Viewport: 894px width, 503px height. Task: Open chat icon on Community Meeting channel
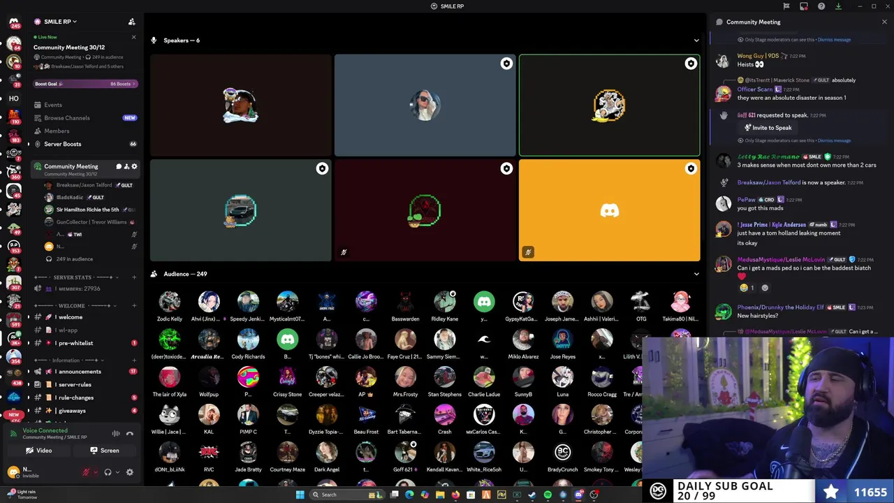pyautogui.click(x=119, y=166)
